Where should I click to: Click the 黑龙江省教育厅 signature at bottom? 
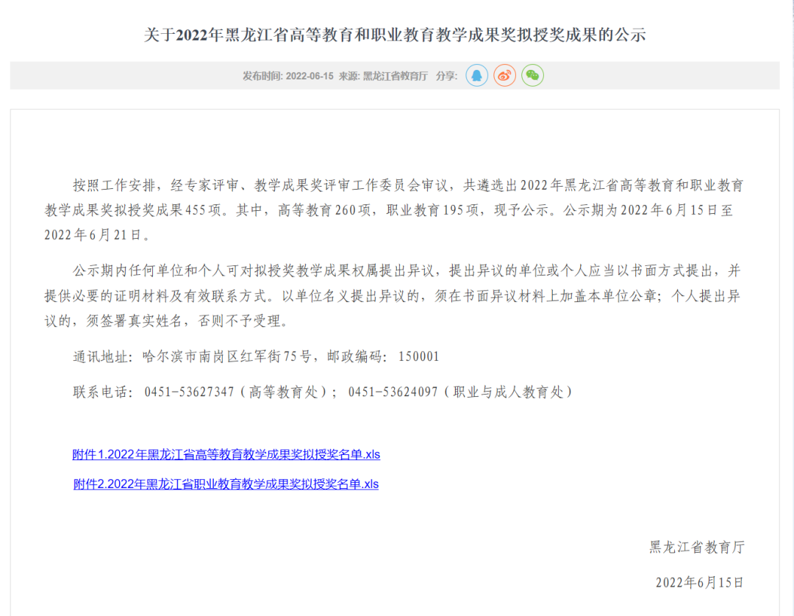click(x=697, y=548)
